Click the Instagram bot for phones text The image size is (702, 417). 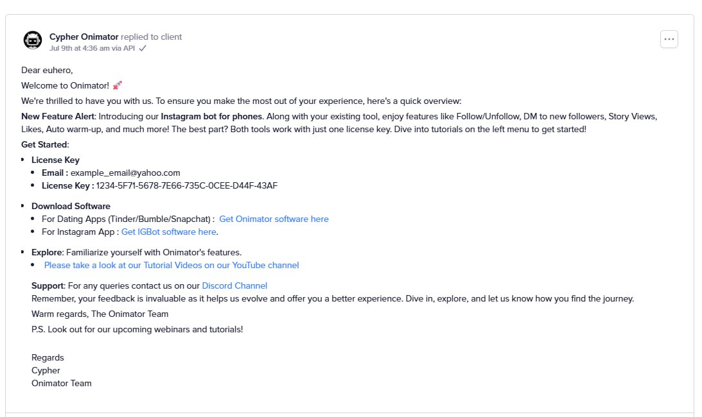(211, 116)
